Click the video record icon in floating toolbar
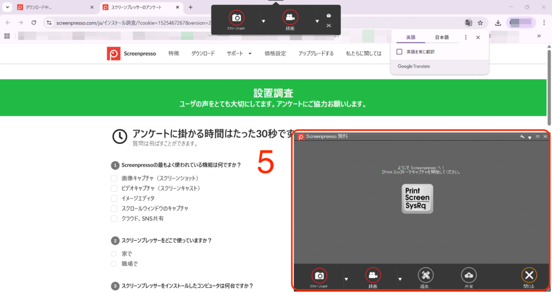 290,17
